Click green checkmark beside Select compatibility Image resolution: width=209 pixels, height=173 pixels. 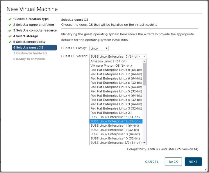pos(10,42)
